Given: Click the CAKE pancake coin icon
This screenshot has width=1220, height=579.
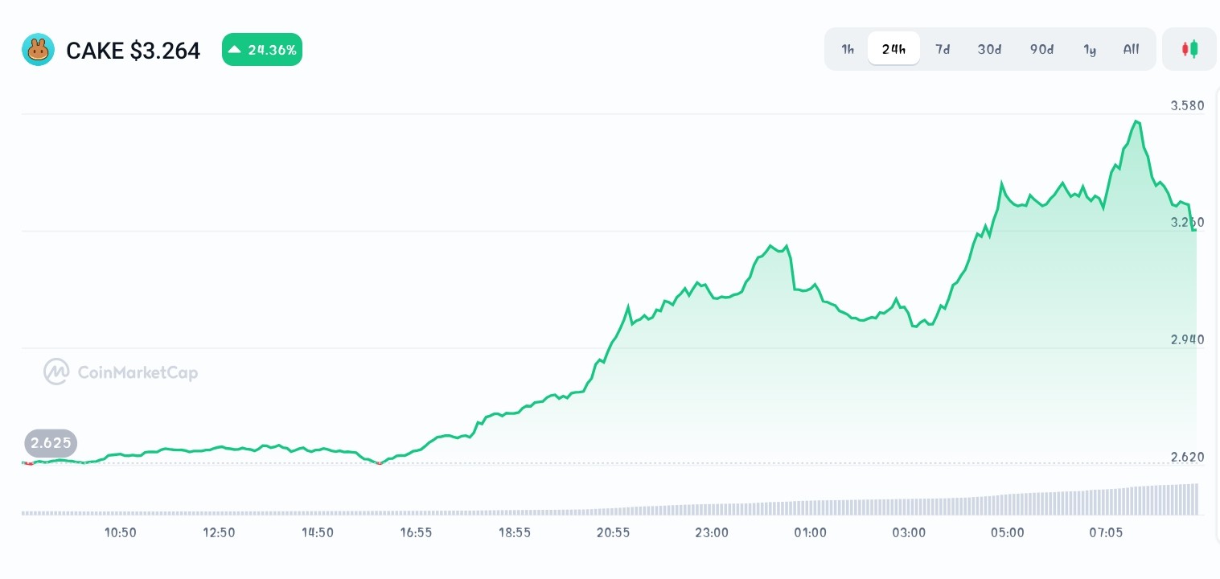Looking at the screenshot, I should tap(38, 50).
